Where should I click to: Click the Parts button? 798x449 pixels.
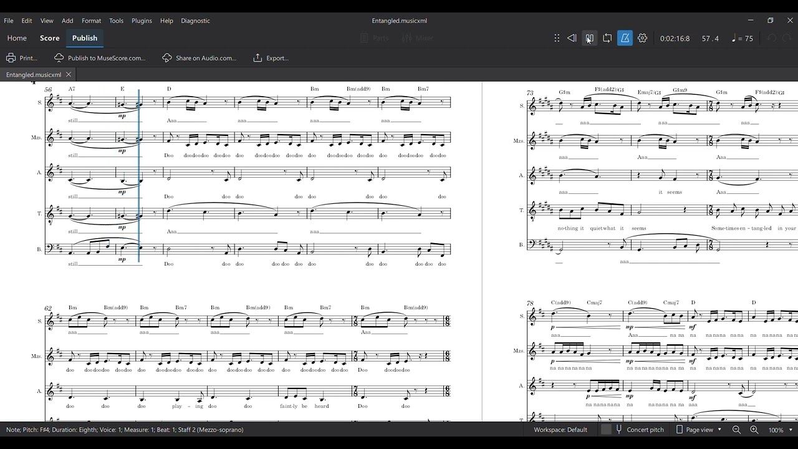(x=375, y=38)
